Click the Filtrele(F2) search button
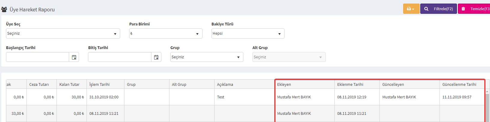The image size is (490, 122). (x=438, y=9)
